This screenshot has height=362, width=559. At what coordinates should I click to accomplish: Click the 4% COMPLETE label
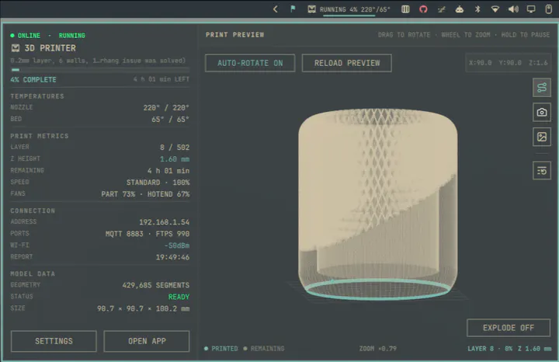click(33, 79)
